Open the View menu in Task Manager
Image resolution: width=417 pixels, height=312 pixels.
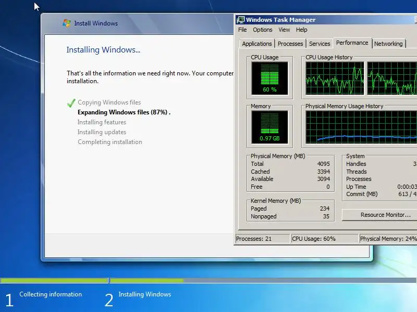pyautogui.click(x=284, y=30)
